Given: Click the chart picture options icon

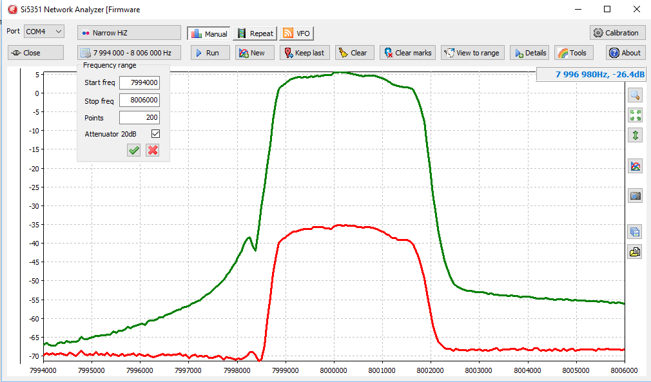Looking at the screenshot, I should pos(636,166).
